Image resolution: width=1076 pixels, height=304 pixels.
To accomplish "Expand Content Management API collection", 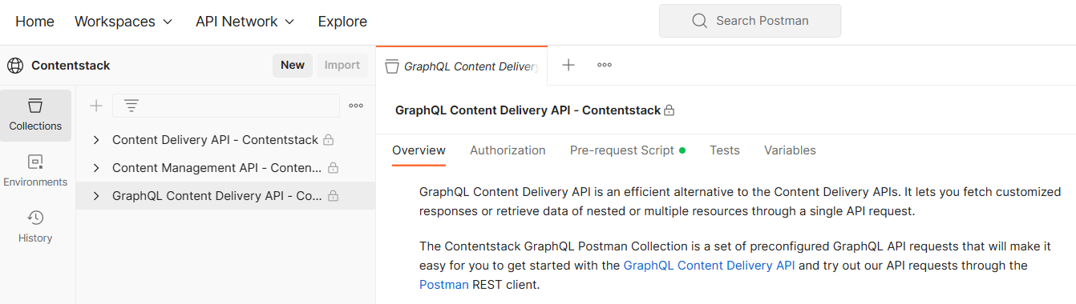I will [x=96, y=168].
